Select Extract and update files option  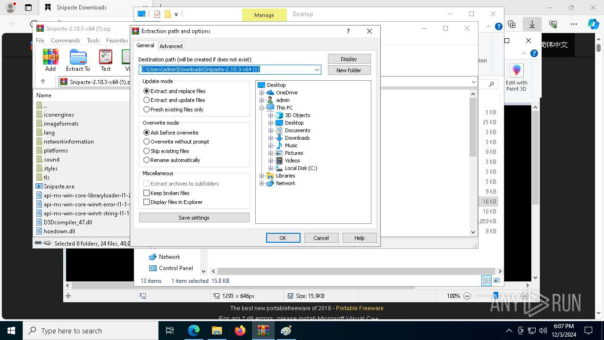click(174, 100)
